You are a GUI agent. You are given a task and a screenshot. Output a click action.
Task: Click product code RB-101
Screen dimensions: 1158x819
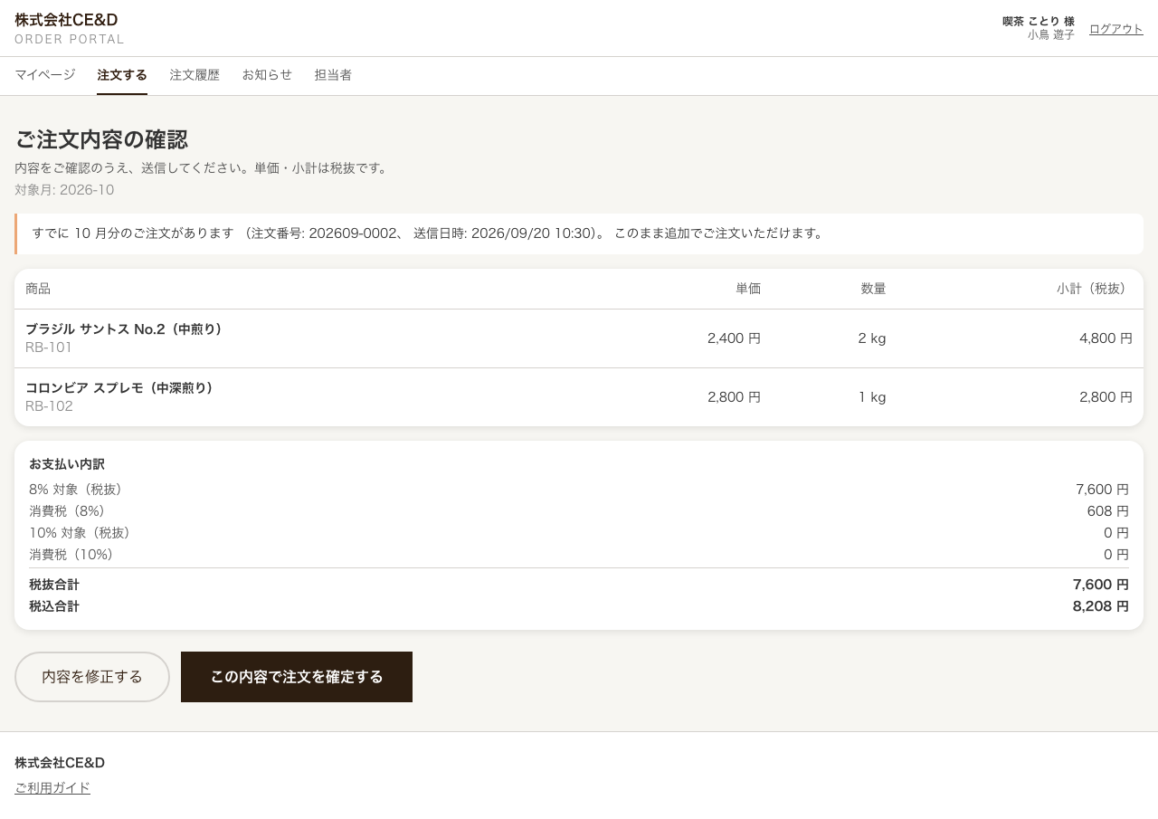click(49, 348)
